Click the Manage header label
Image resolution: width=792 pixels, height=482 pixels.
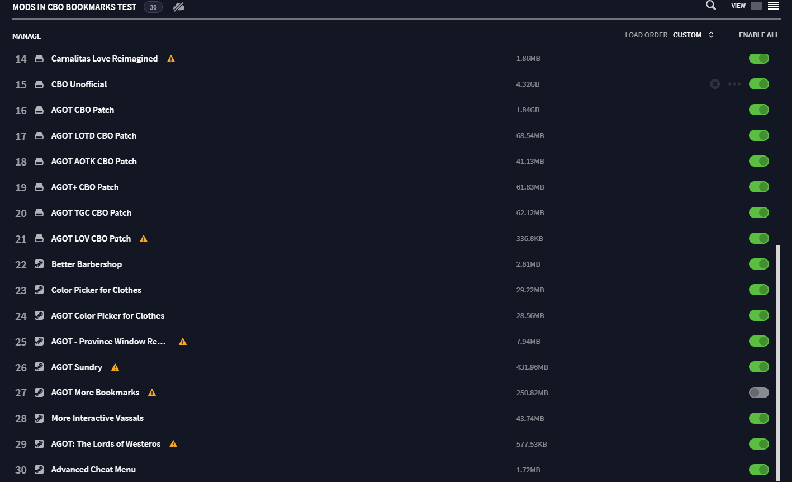(x=27, y=36)
